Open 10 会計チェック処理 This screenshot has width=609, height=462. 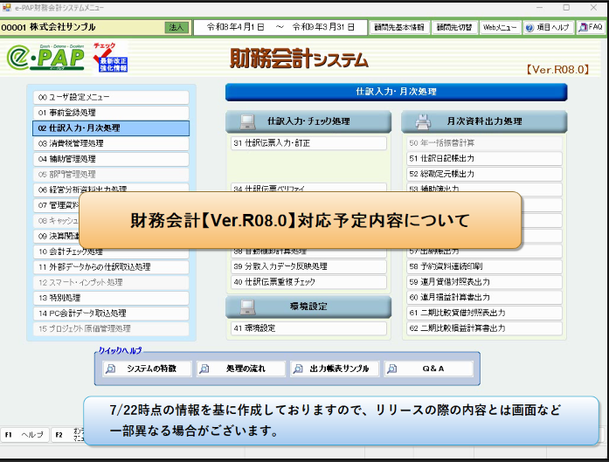click(x=111, y=253)
